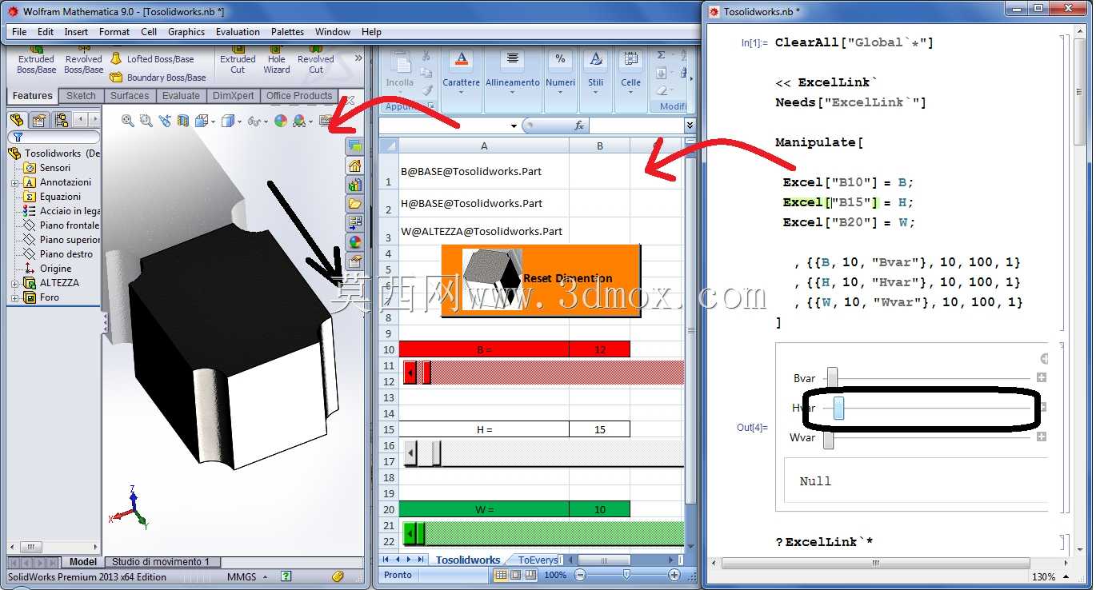Open Stili group dropdown
The height and width of the screenshot is (590, 1096).
coord(595,92)
